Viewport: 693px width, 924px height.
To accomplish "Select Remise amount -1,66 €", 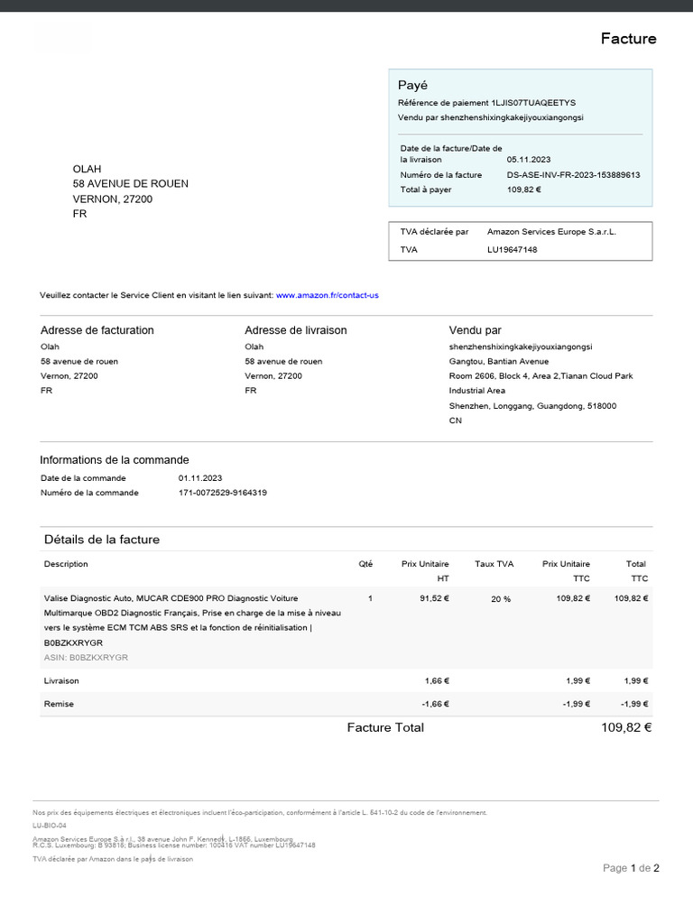I will pyautogui.click(x=436, y=704).
